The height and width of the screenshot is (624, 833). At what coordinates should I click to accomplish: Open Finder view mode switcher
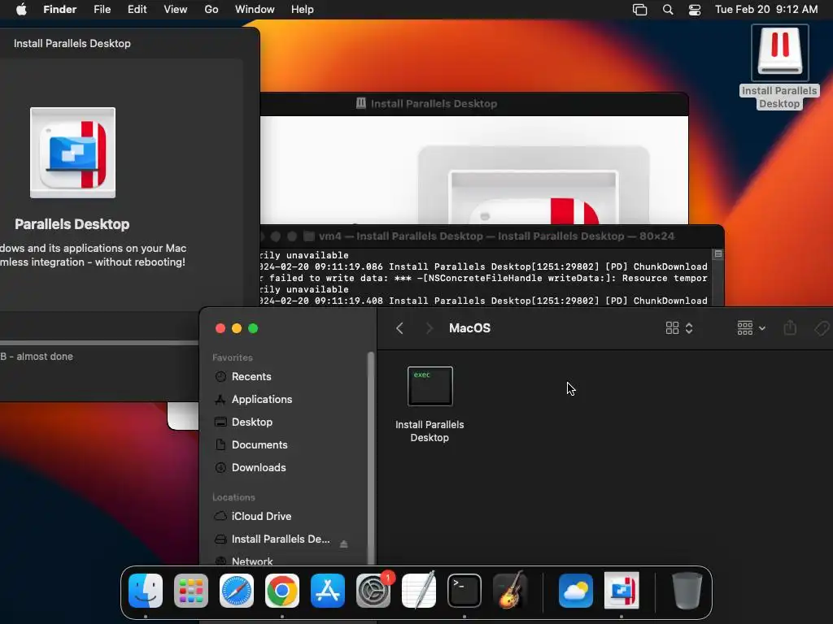point(679,328)
